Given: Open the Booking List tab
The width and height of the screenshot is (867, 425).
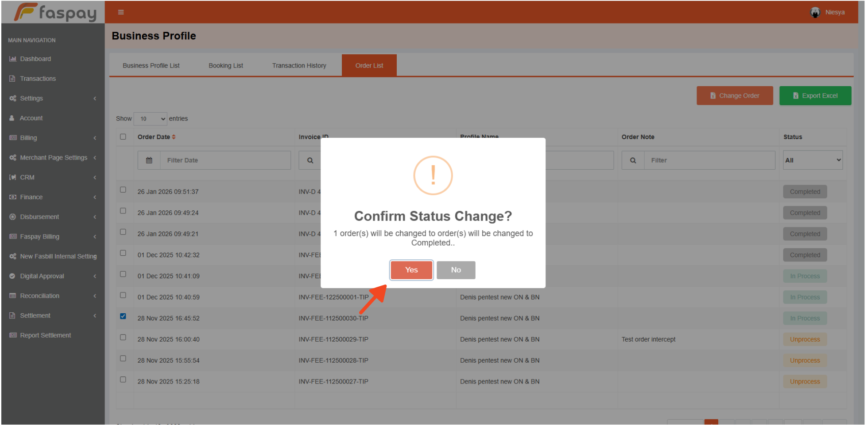Looking at the screenshot, I should pyautogui.click(x=226, y=65).
